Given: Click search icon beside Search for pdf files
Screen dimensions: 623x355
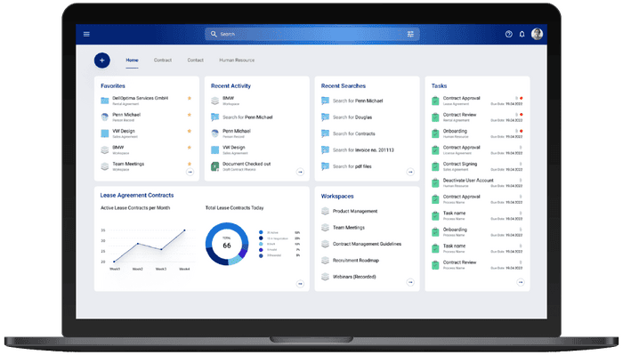Looking at the screenshot, I should coord(326,166).
